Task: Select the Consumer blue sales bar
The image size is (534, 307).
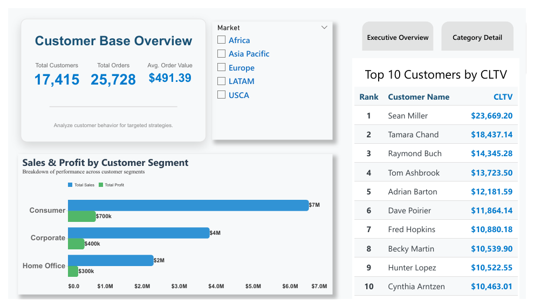Action: pos(188,205)
